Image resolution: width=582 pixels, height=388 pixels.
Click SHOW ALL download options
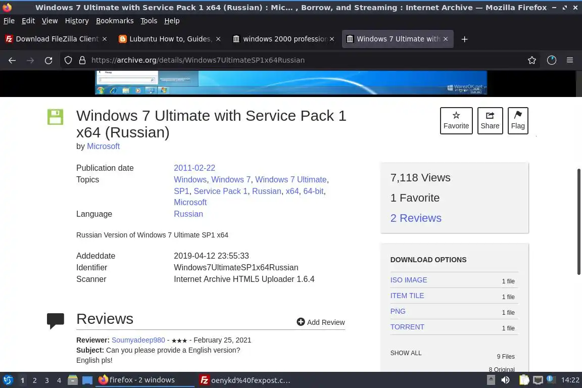point(406,353)
